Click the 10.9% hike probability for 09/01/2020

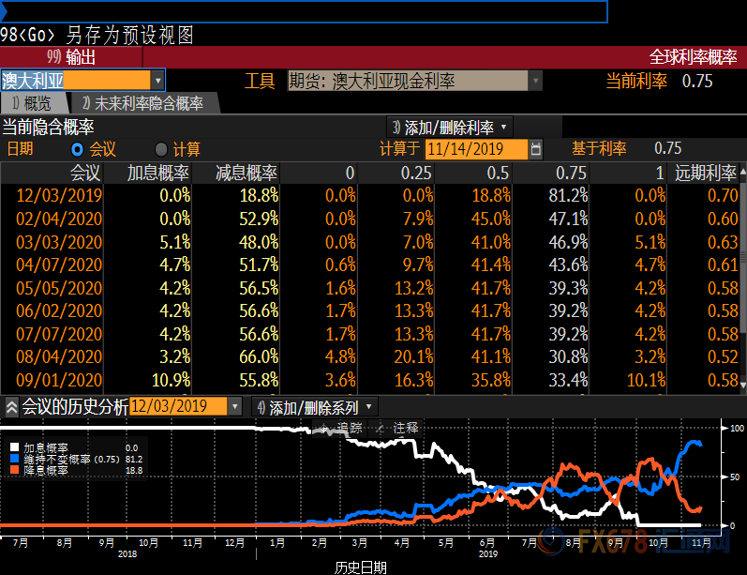(x=171, y=380)
